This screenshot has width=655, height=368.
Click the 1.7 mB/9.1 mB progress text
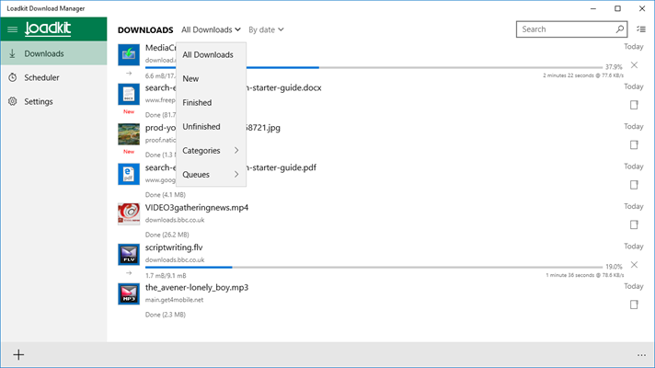click(166, 276)
